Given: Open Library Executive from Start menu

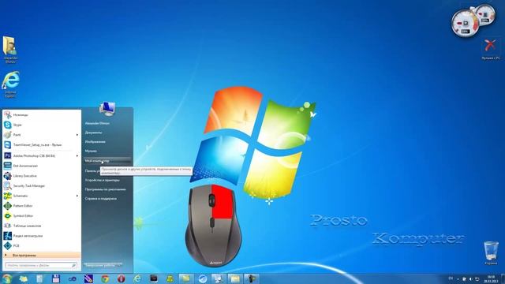Looking at the screenshot, I should [41, 176].
